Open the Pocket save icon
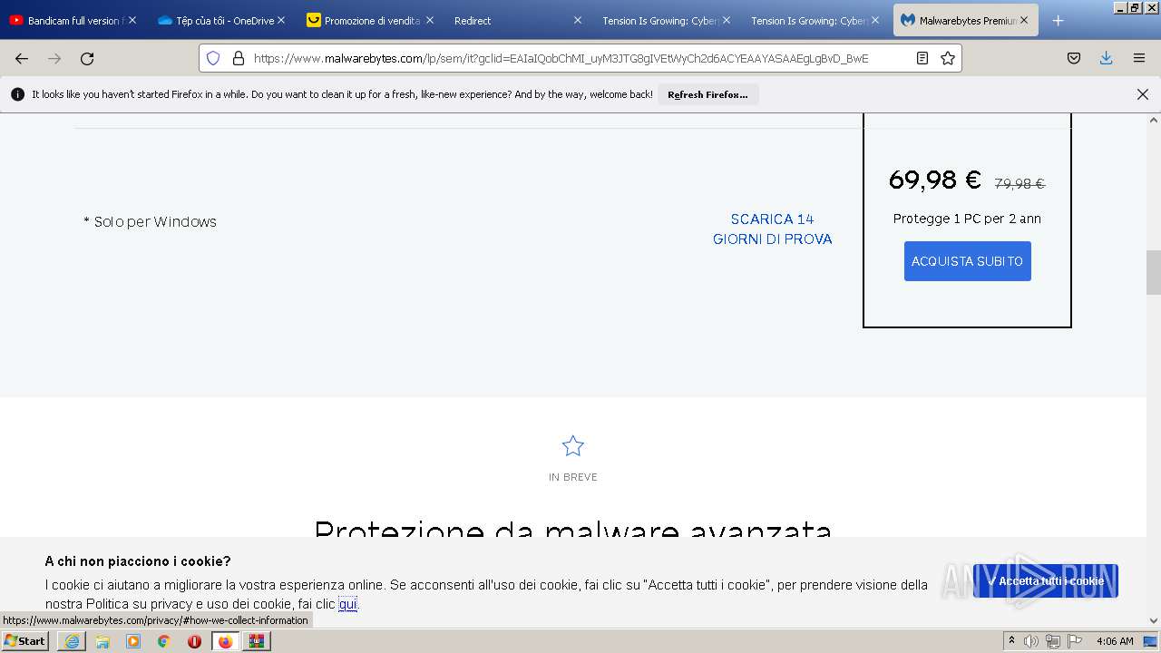The width and height of the screenshot is (1161, 653). coord(1074,58)
